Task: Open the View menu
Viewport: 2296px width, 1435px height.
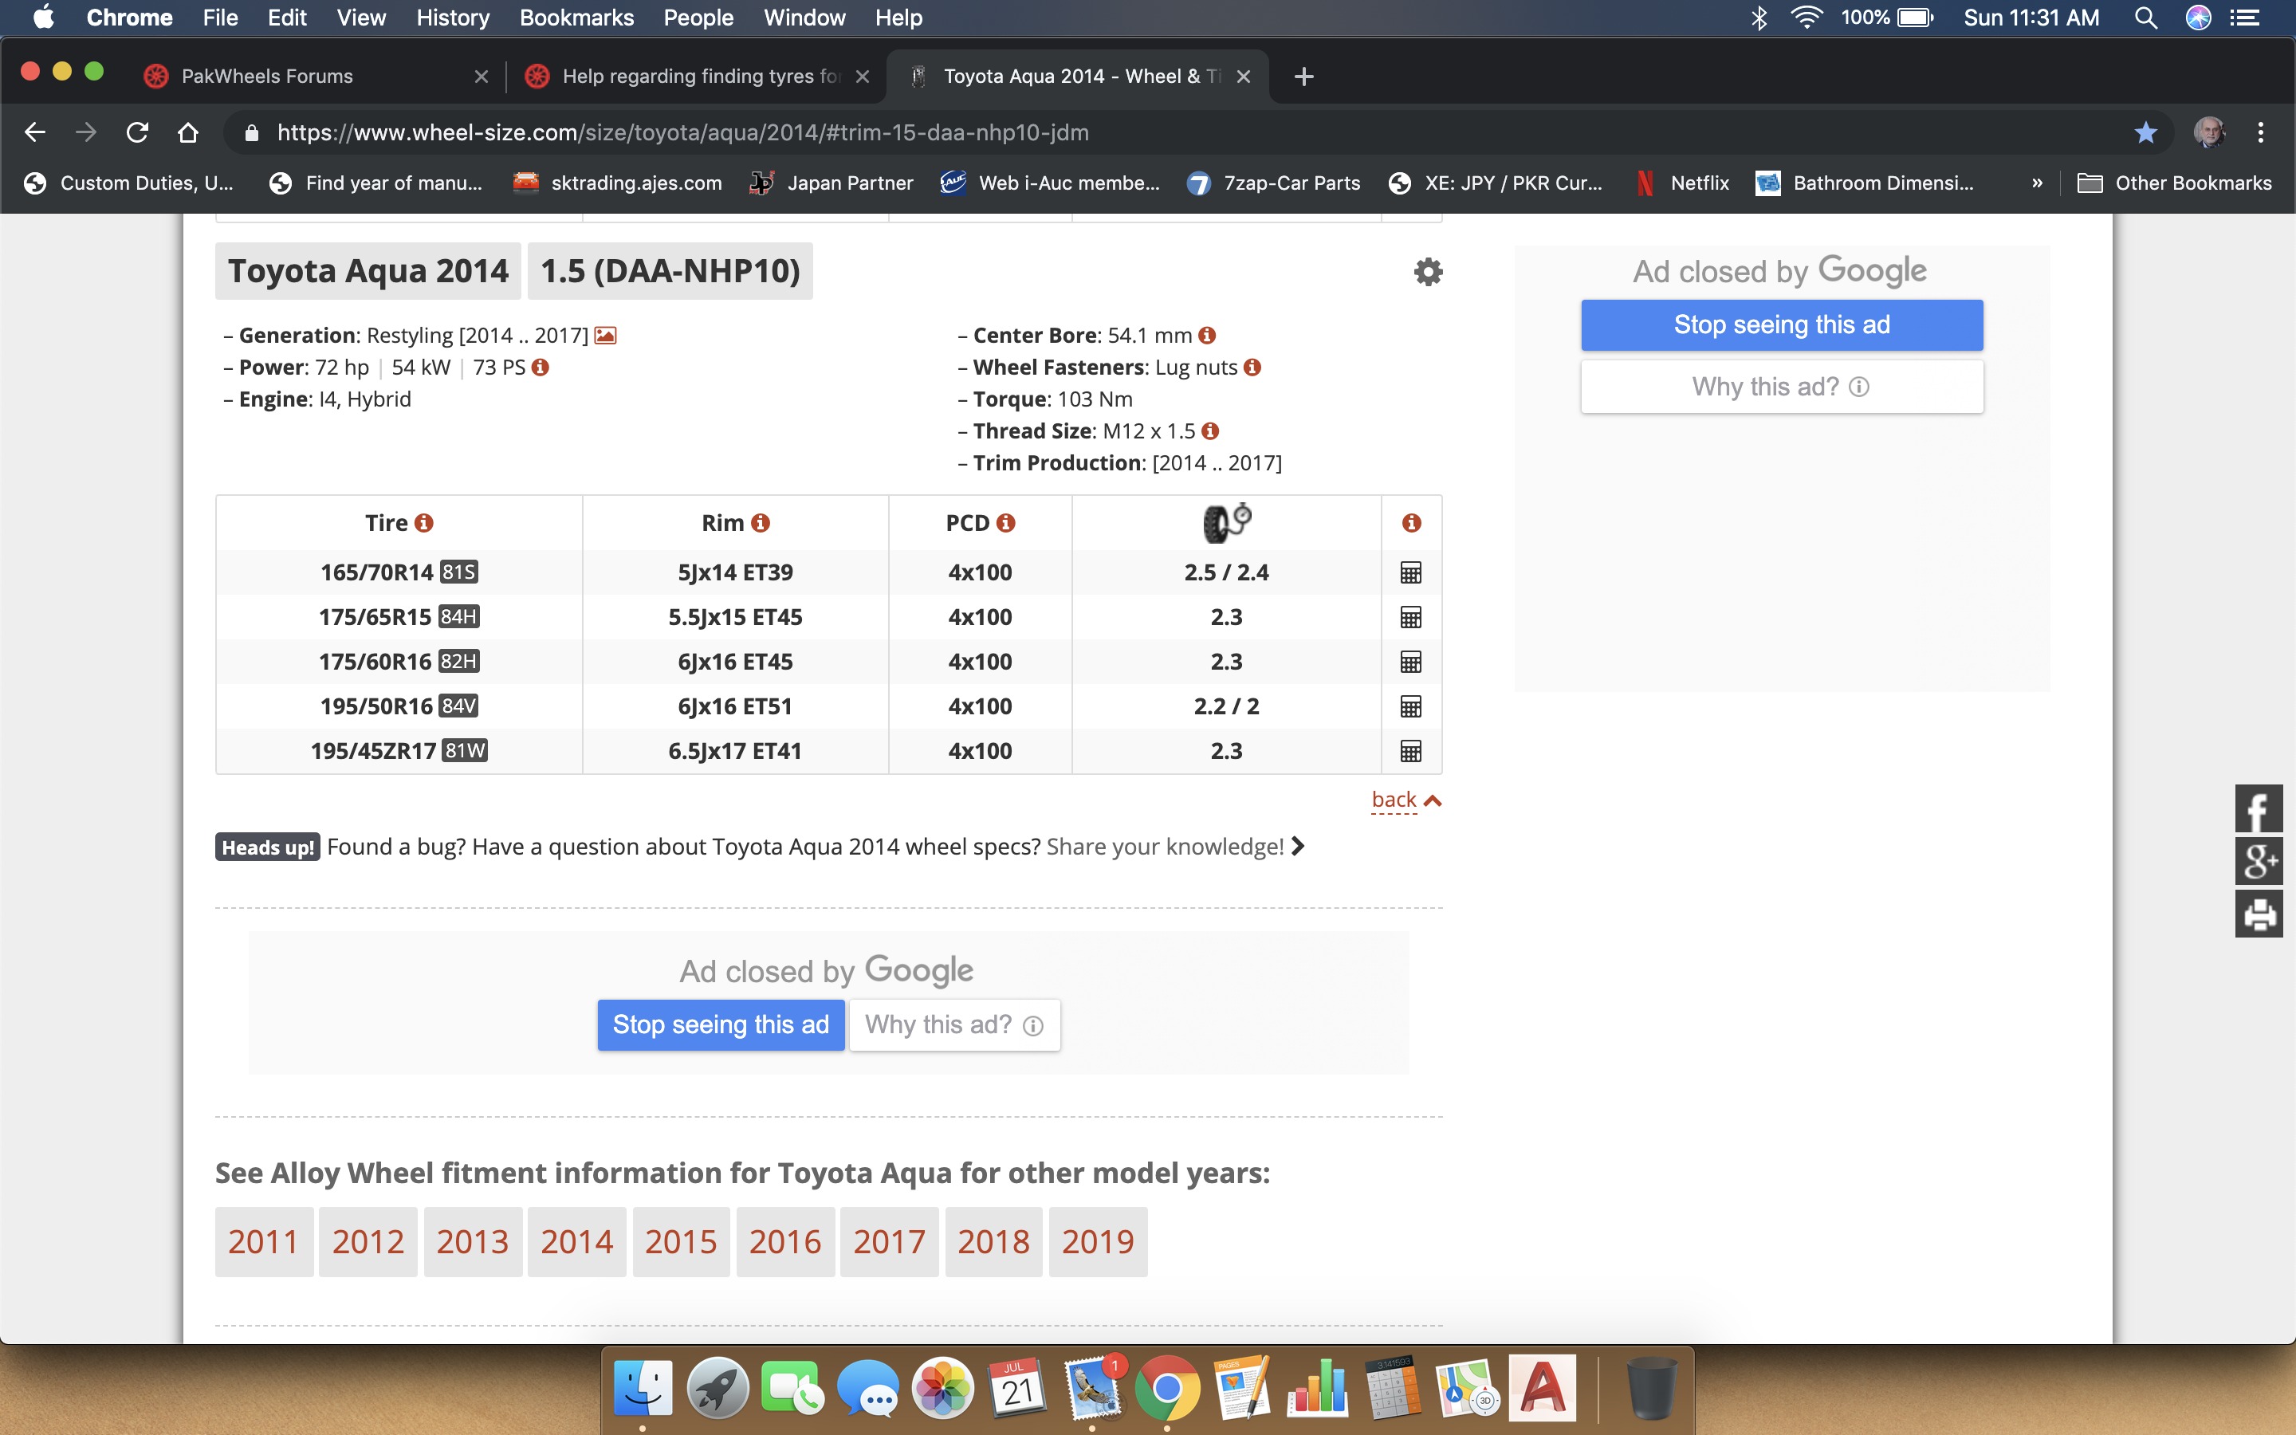Action: tap(360, 18)
